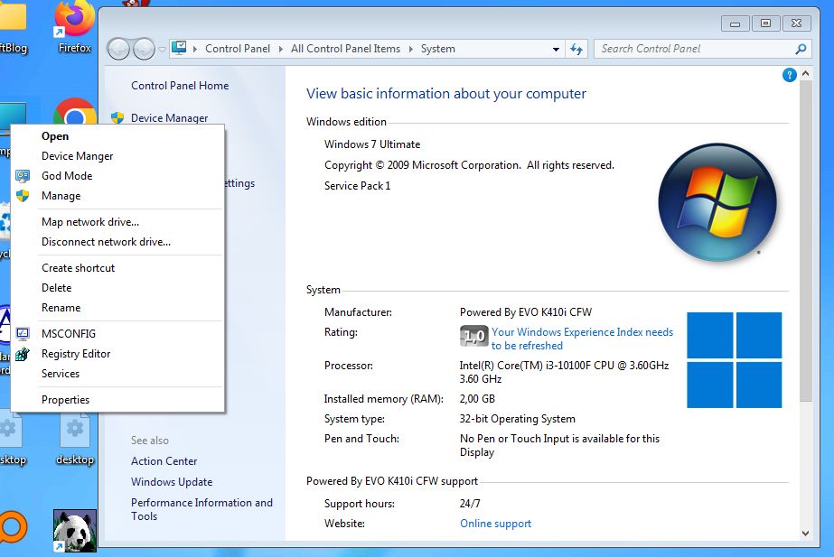Viewport: 834px width, 557px height.
Task: Select Create shortcut in context menu
Action: coord(117,268)
